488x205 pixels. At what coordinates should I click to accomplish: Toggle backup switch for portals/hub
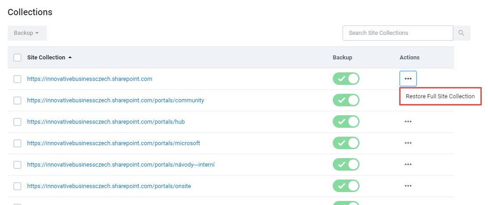[346, 121]
